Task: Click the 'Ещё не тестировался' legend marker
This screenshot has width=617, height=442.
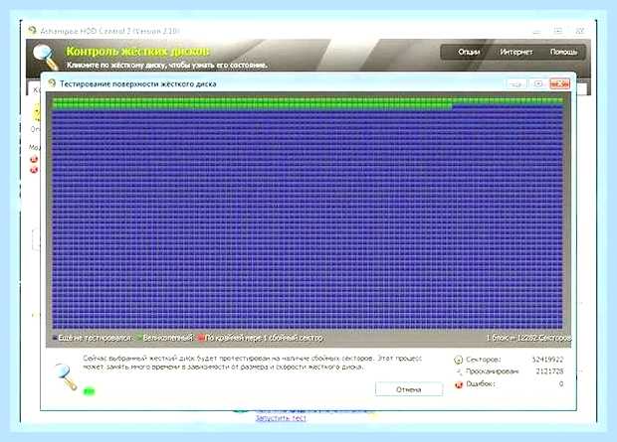Action: [55, 338]
